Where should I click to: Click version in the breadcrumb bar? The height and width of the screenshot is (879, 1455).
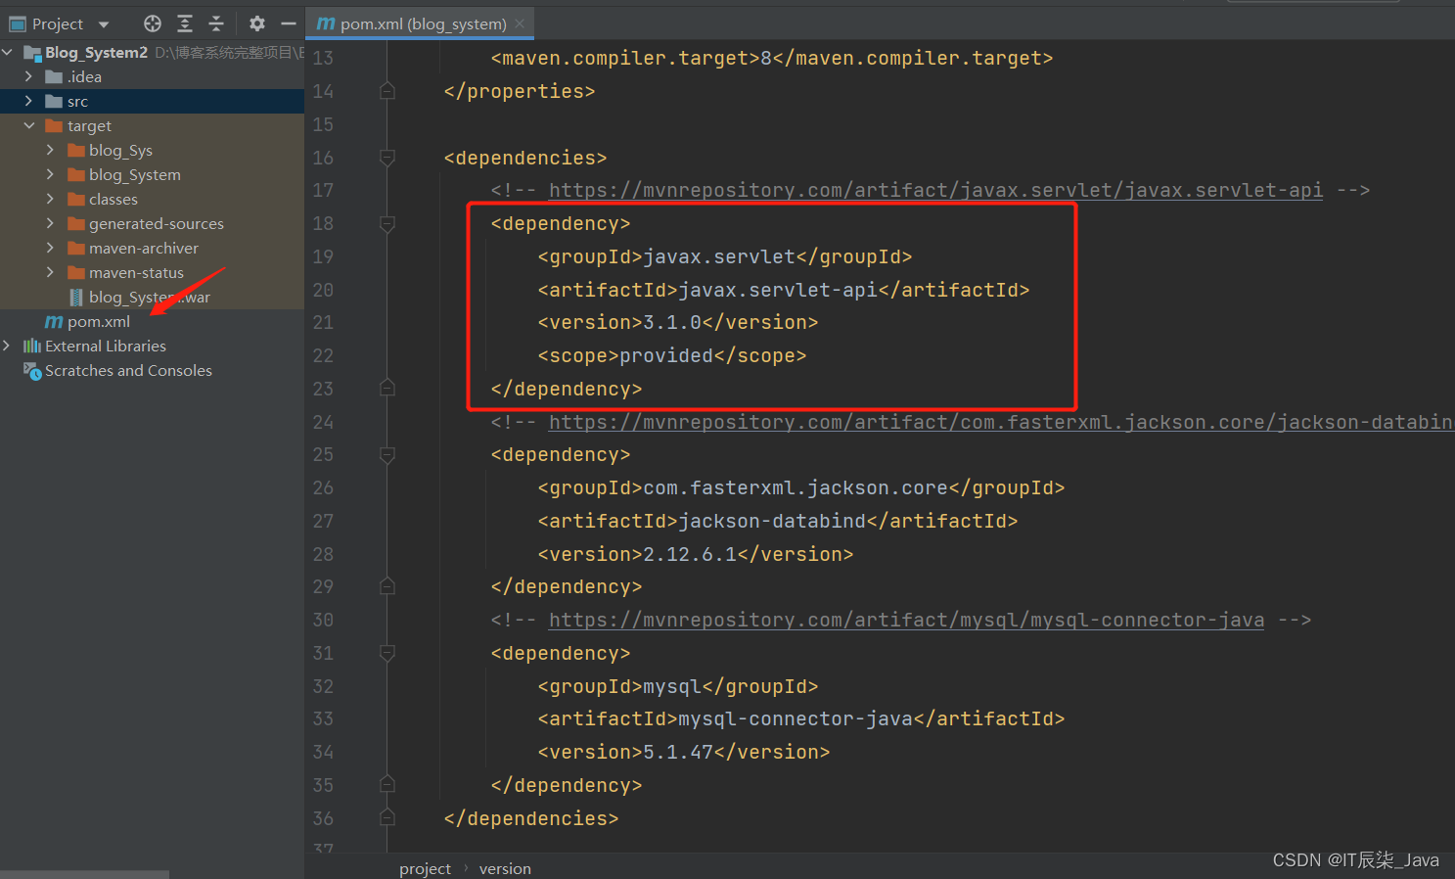(505, 868)
